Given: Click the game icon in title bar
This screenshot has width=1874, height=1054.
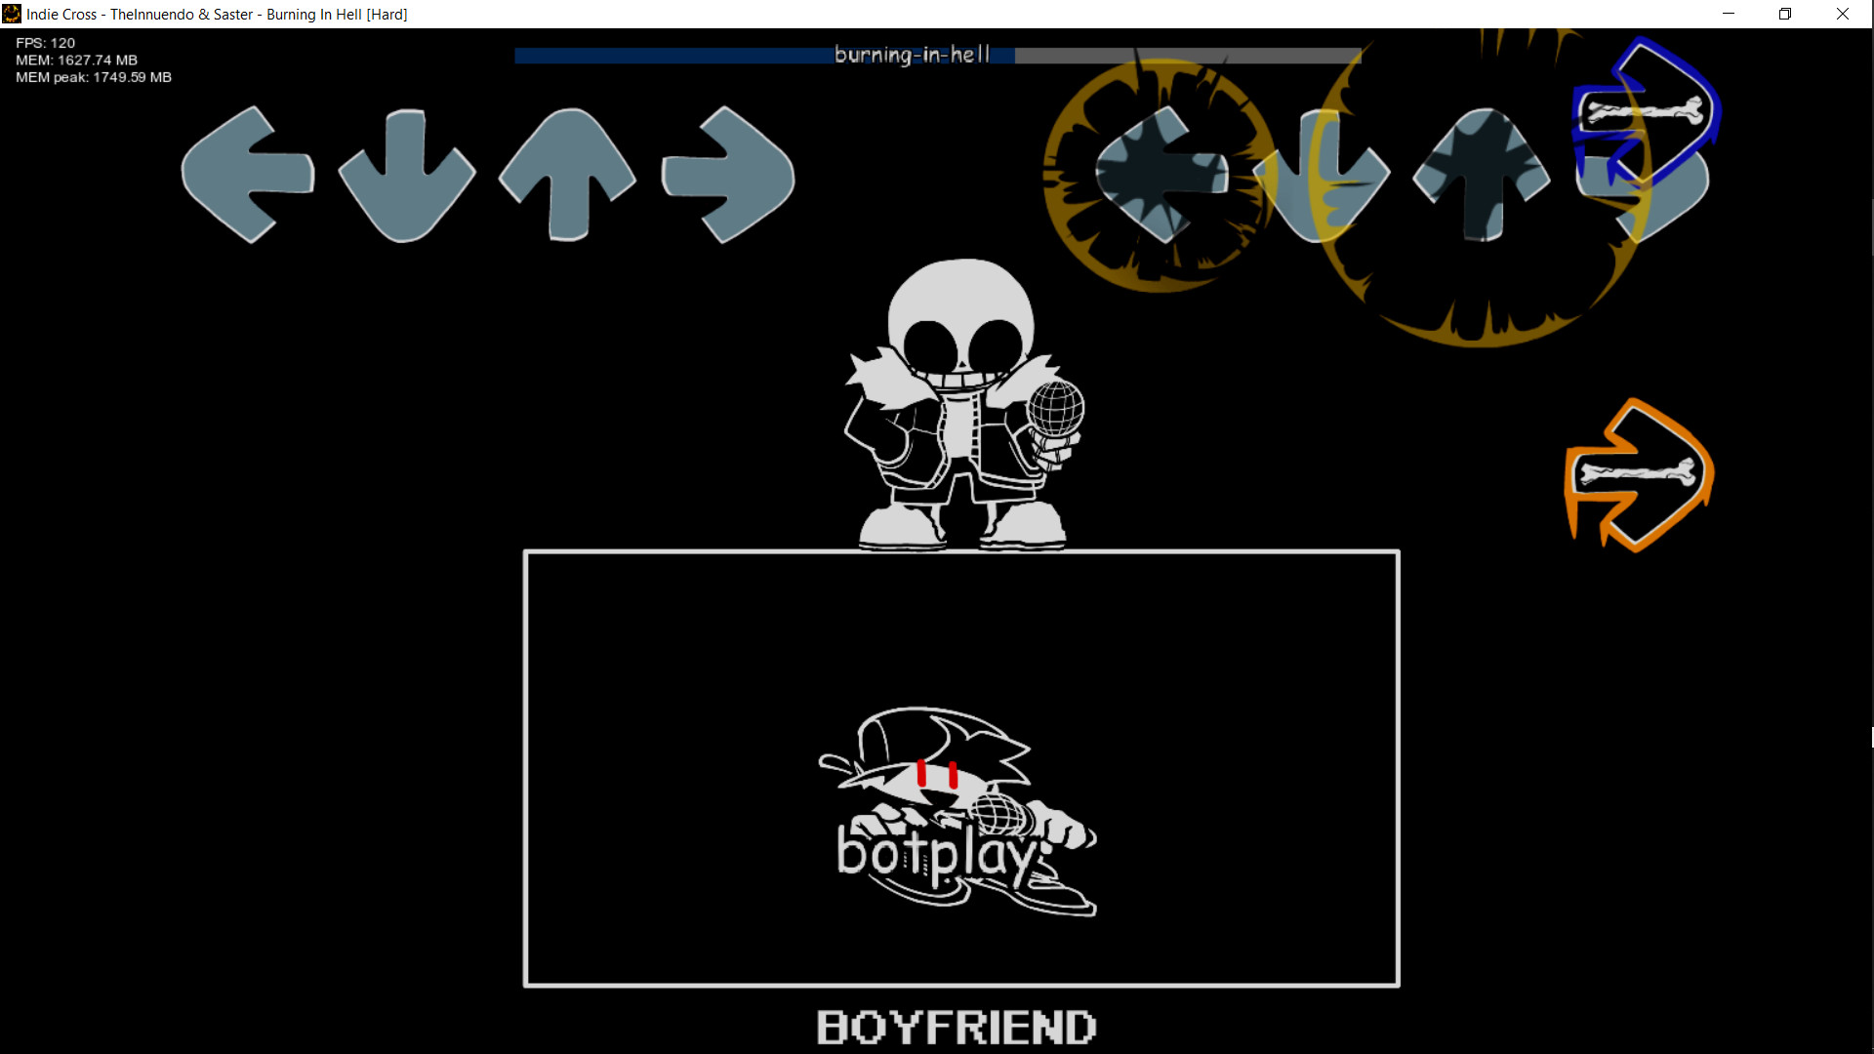Looking at the screenshot, I should click(x=12, y=14).
